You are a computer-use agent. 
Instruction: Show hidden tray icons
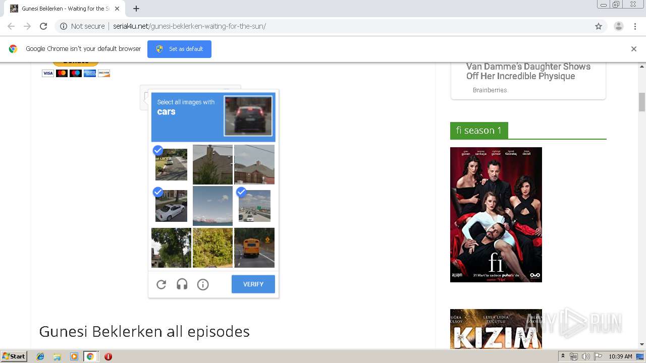(x=563, y=356)
